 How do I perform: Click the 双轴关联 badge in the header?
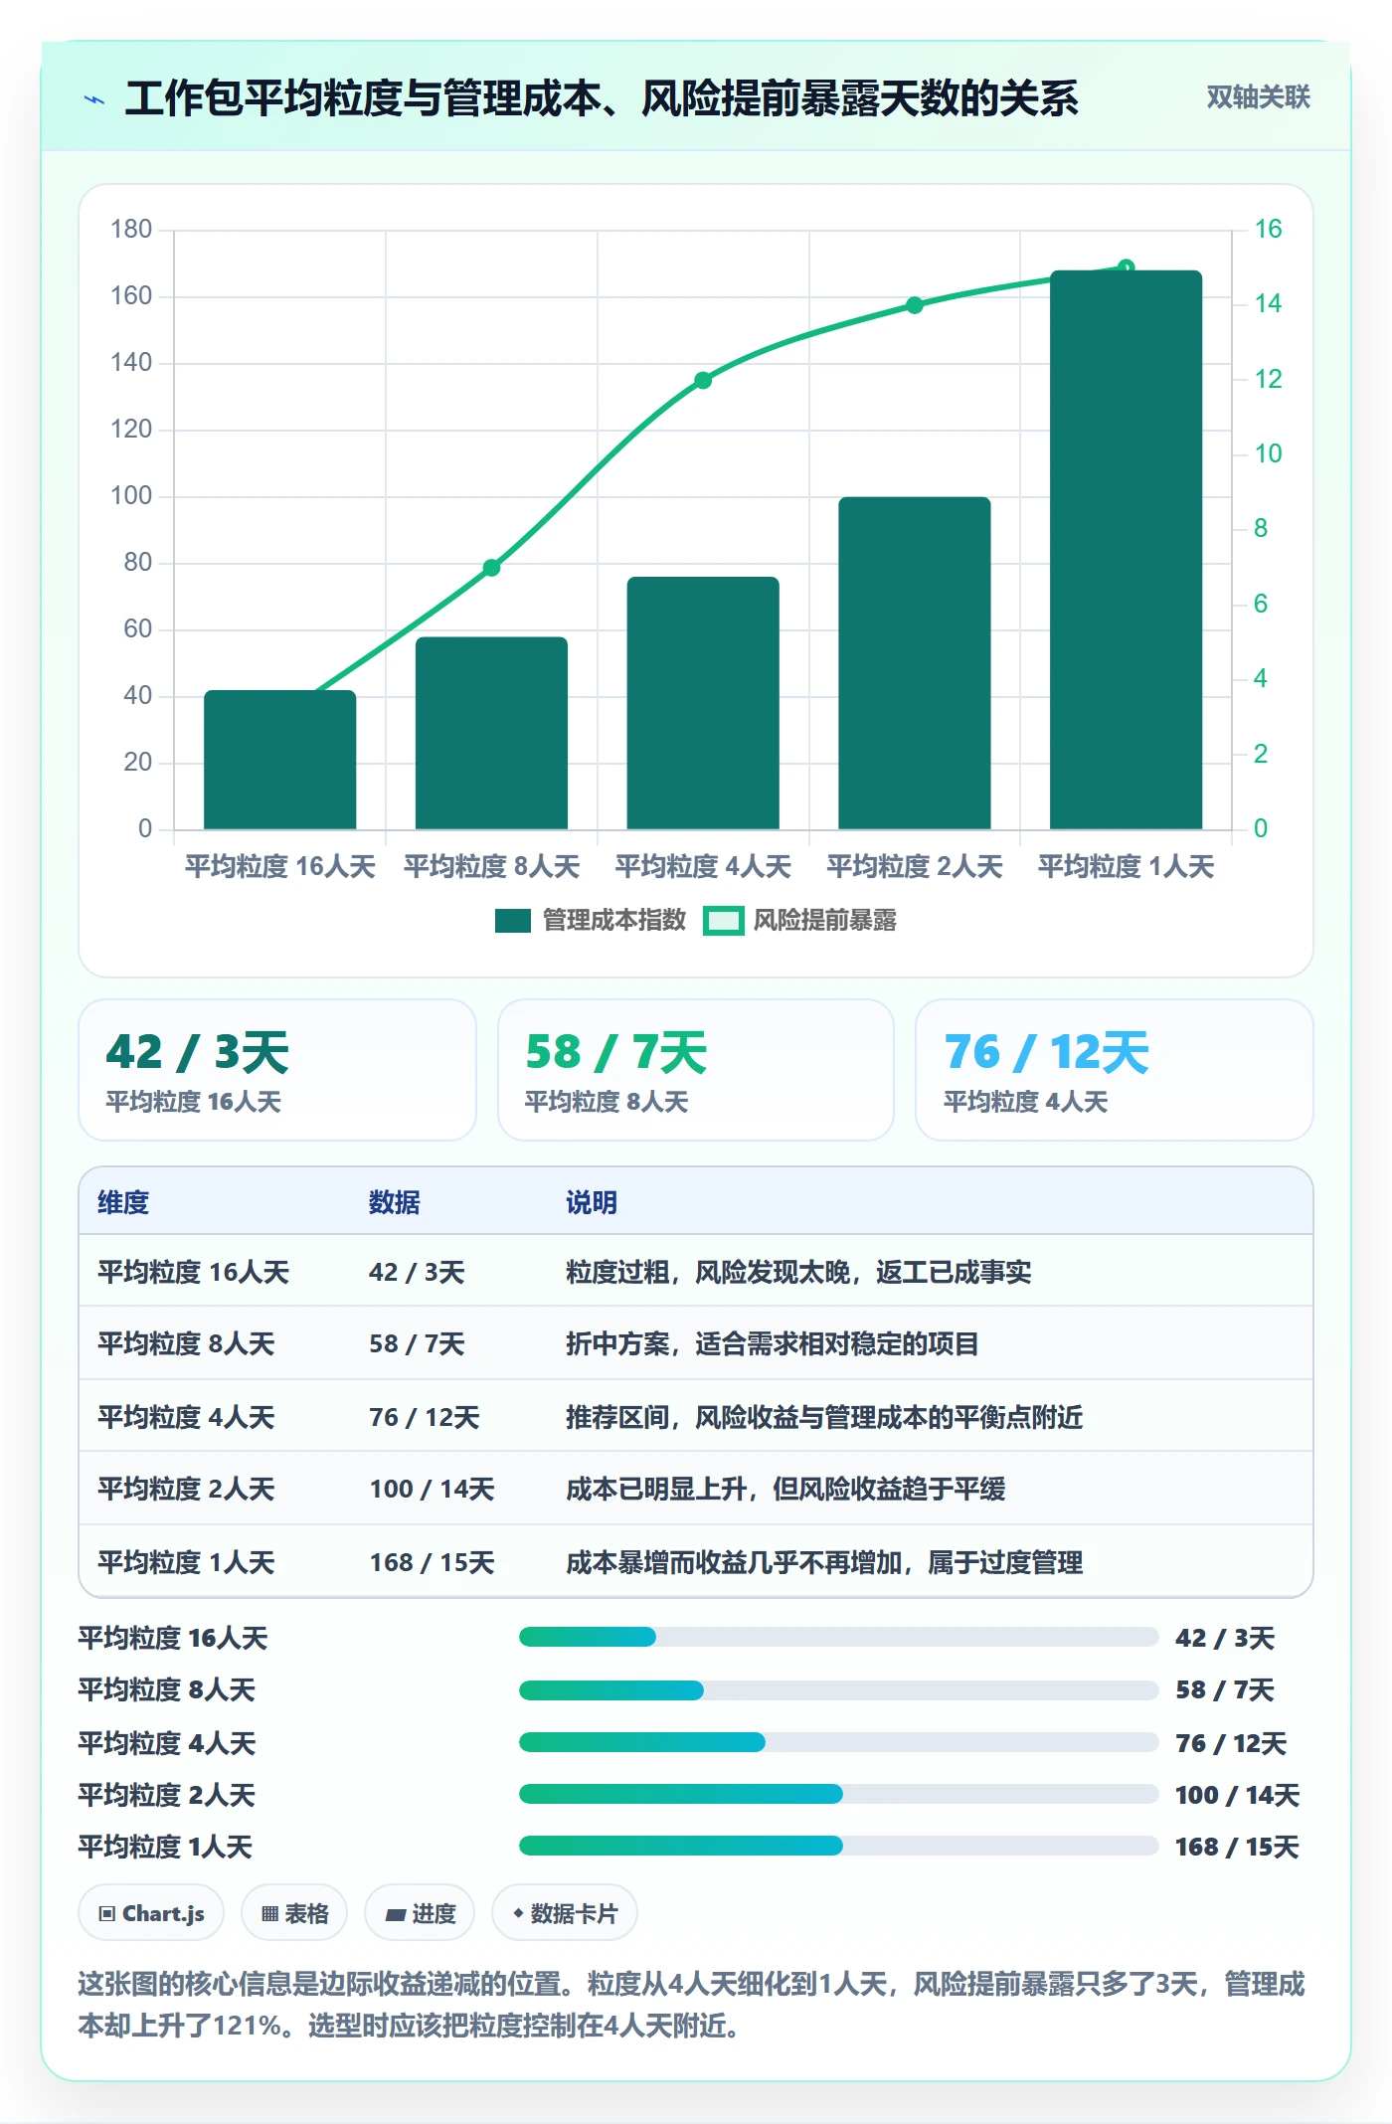tap(1258, 97)
